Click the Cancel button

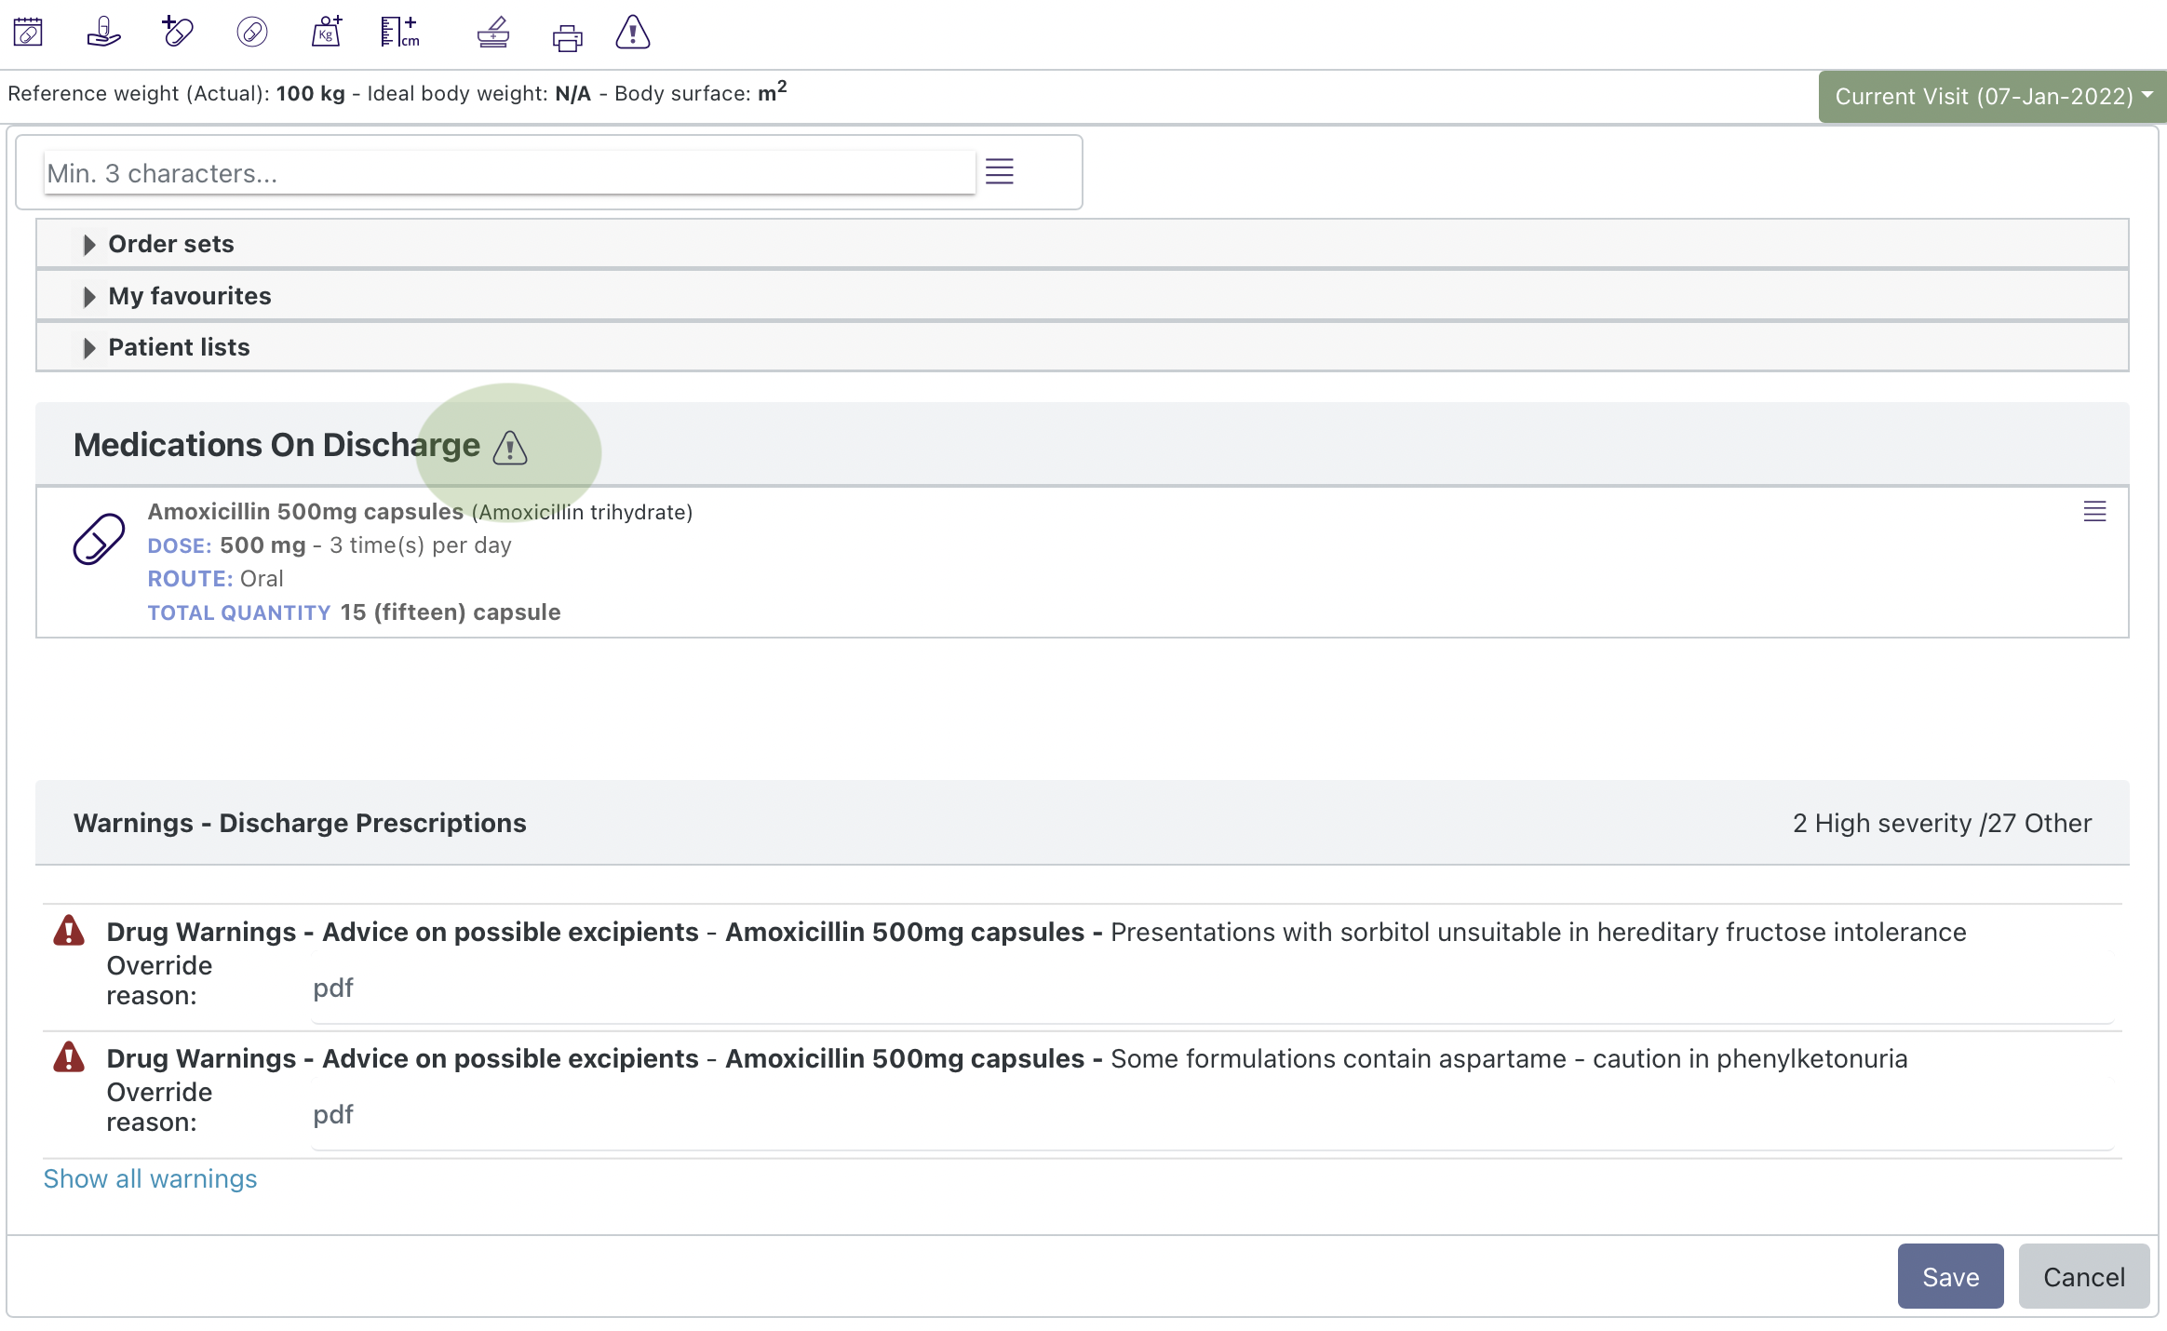[2083, 1276]
